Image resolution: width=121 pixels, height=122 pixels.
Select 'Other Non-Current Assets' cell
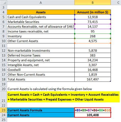click(41, 75)
